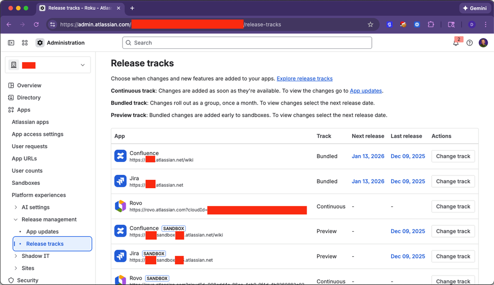Open Atlassian apps in sidebar

coord(30,122)
